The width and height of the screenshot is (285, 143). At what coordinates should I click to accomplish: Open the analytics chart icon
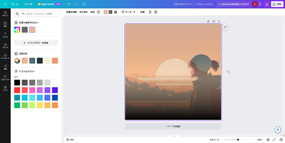267,4
